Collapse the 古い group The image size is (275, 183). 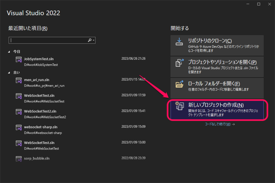[9, 72]
